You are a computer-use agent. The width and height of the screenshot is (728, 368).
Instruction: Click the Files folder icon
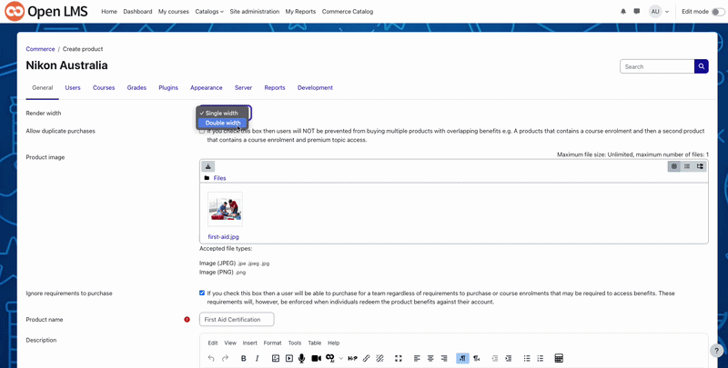click(x=207, y=178)
